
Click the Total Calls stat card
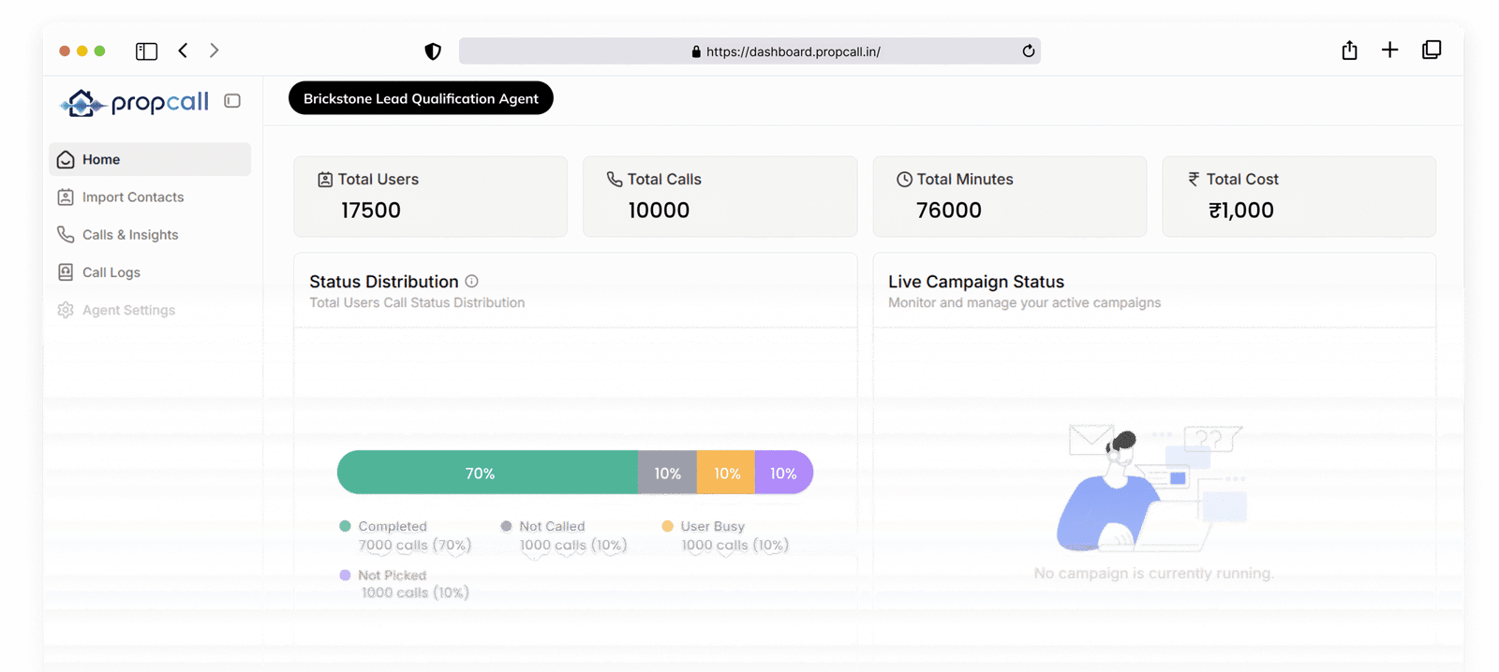(x=720, y=196)
